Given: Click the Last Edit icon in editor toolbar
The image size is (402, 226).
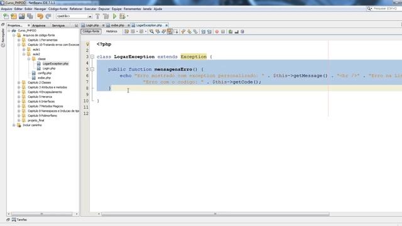Looking at the screenshot, I should point(127,31).
